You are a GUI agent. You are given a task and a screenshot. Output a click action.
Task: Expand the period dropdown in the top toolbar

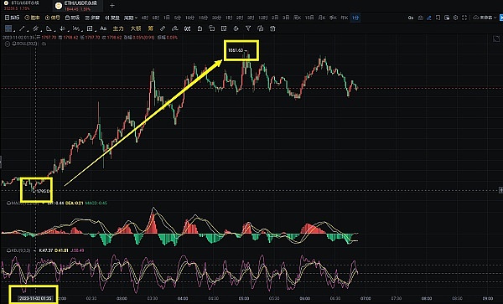tap(131, 18)
